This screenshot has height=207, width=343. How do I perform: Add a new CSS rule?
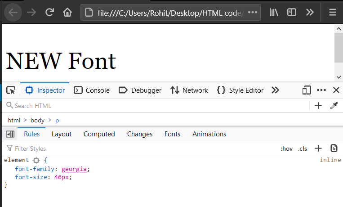[318, 148]
